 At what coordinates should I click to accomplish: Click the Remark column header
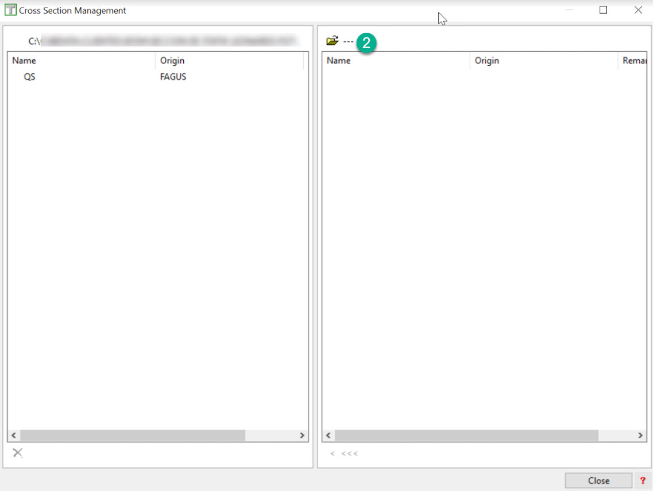[x=633, y=61]
